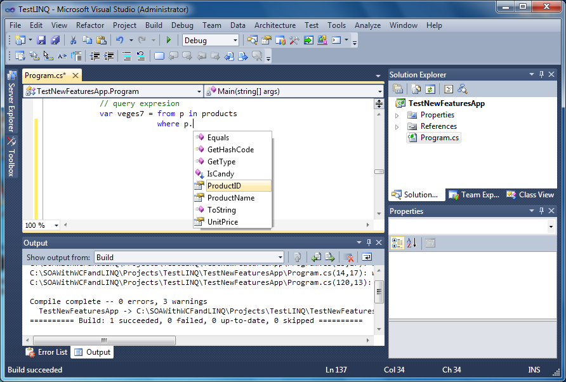Click the Increase Indent icon
566x382 pixels.
click(x=109, y=56)
